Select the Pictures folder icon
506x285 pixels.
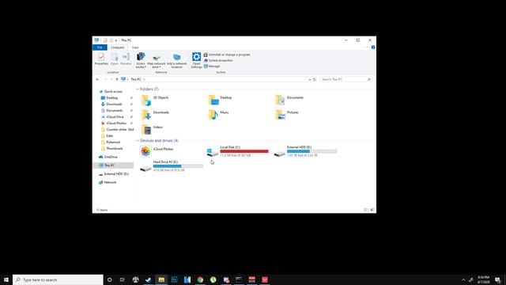(x=280, y=115)
